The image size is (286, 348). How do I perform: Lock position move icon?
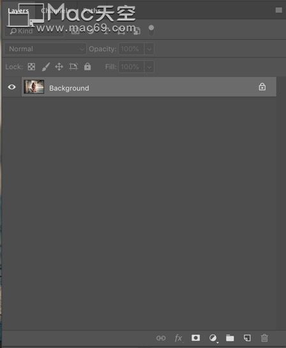(59, 67)
